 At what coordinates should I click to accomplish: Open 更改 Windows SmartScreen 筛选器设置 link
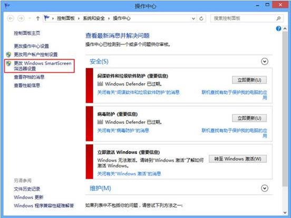(x=43, y=66)
